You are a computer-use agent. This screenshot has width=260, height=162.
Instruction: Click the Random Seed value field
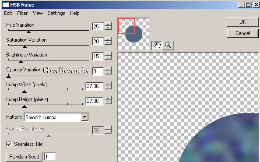point(50,157)
